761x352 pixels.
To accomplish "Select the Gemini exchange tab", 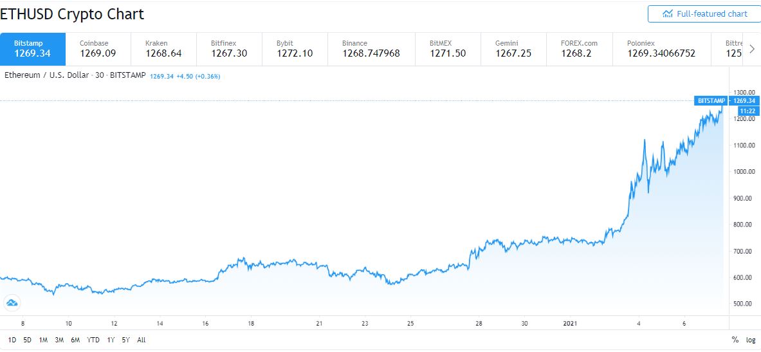I will pos(513,49).
